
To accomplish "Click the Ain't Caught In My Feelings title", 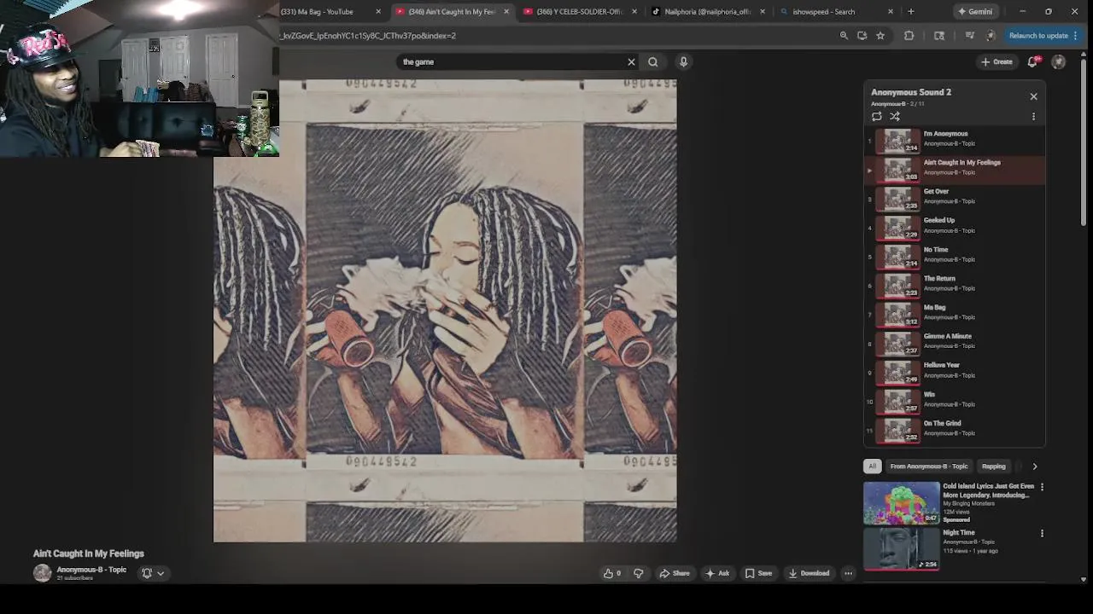I will 89,553.
